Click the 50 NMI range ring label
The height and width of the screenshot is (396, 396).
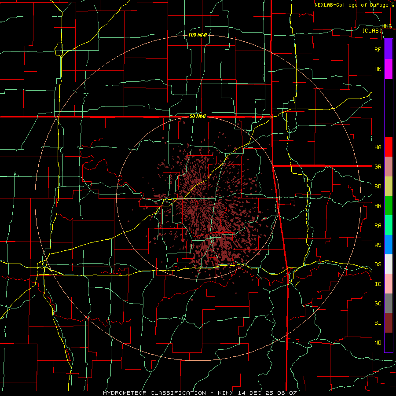(198, 117)
